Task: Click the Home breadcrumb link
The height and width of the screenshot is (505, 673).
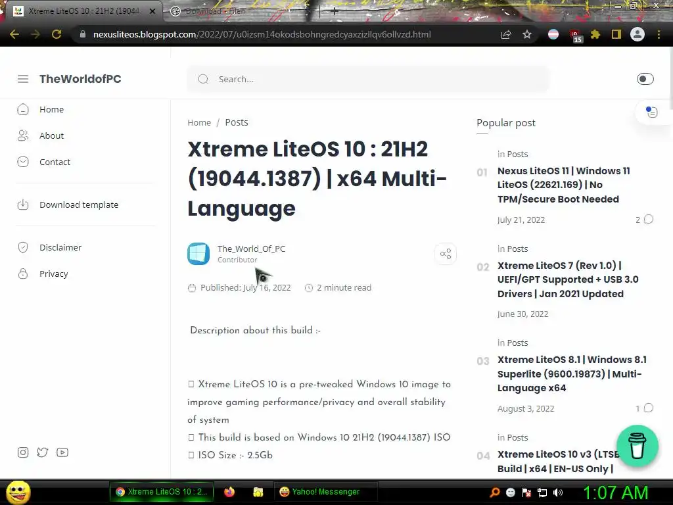Action: (x=199, y=122)
